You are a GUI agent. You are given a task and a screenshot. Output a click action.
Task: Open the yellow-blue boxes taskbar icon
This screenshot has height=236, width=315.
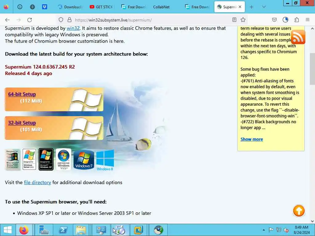138,230
